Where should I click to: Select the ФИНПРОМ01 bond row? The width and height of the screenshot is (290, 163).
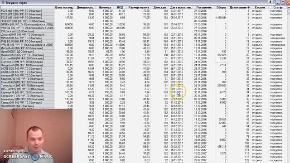pos(27,21)
